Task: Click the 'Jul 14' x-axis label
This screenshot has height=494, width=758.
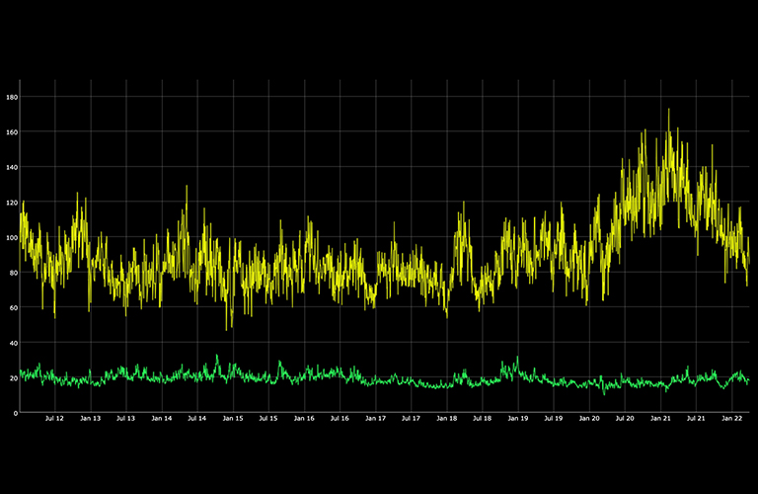Action: click(x=196, y=419)
